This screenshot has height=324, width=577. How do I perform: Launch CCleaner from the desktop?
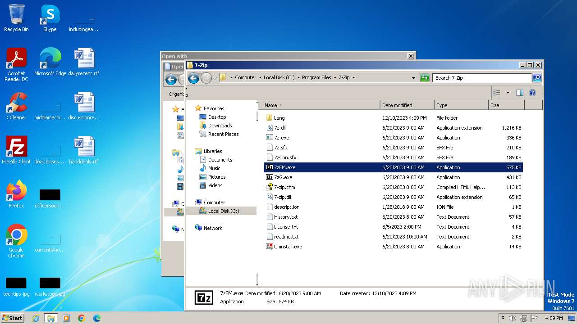(16, 106)
